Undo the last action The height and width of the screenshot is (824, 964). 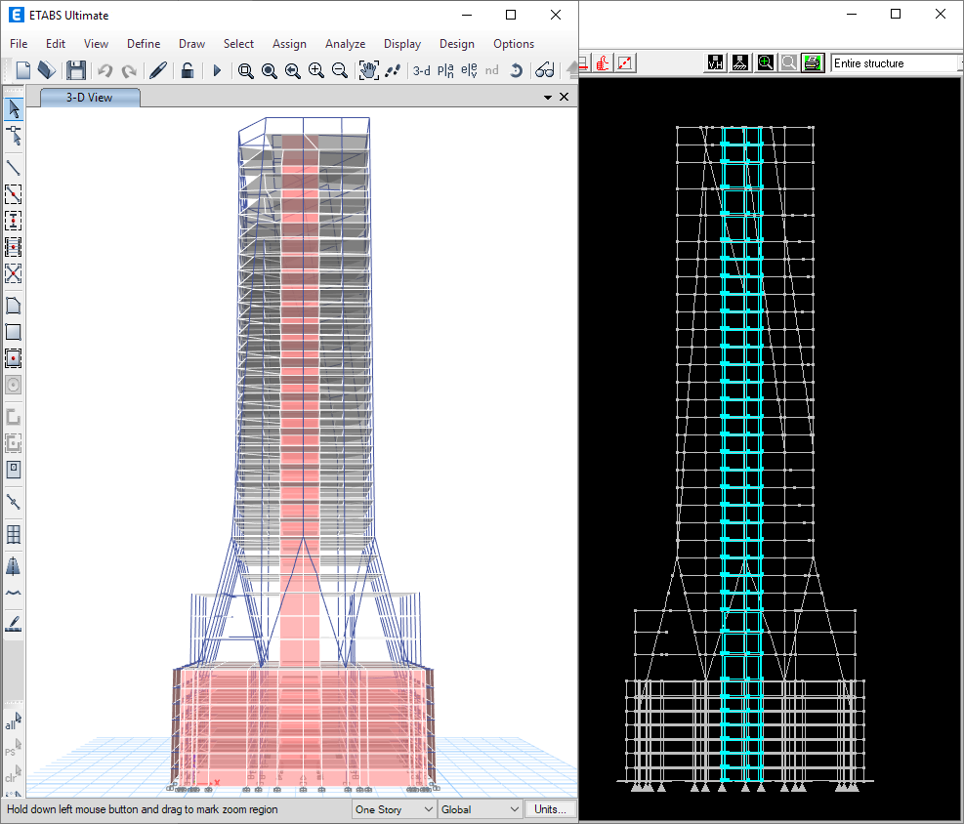point(103,70)
